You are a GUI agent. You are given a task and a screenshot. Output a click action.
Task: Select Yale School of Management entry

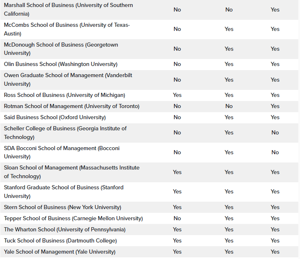60,252
